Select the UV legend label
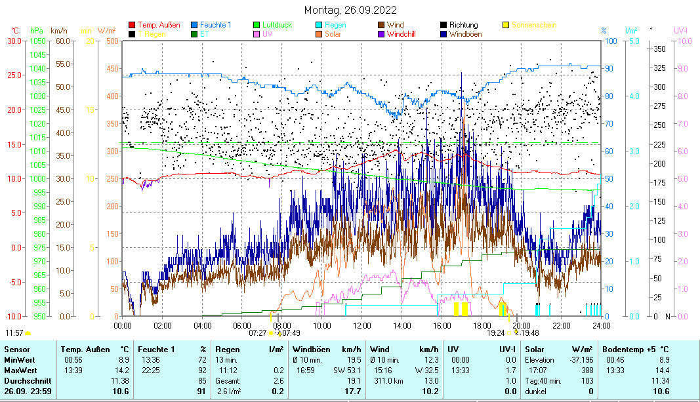Screen dimensions: 700x402 (268, 33)
